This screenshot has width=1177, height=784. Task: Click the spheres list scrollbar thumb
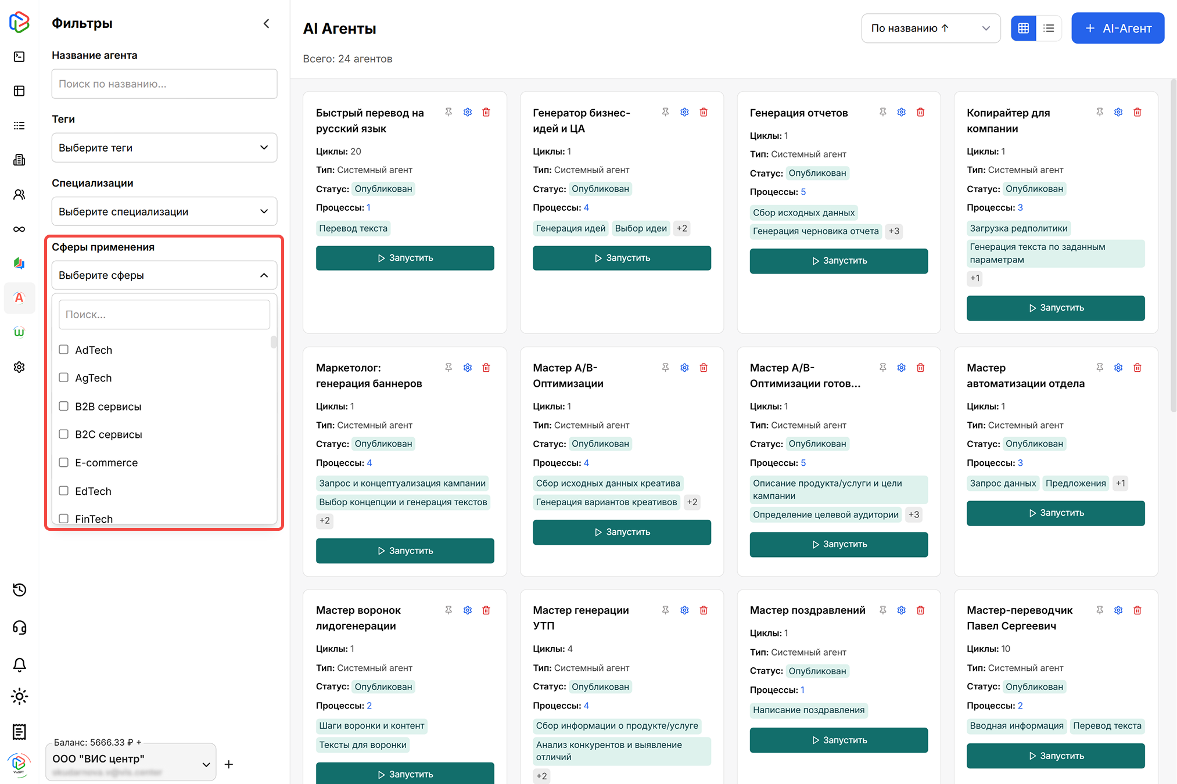pyautogui.click(x=274, y=341)
